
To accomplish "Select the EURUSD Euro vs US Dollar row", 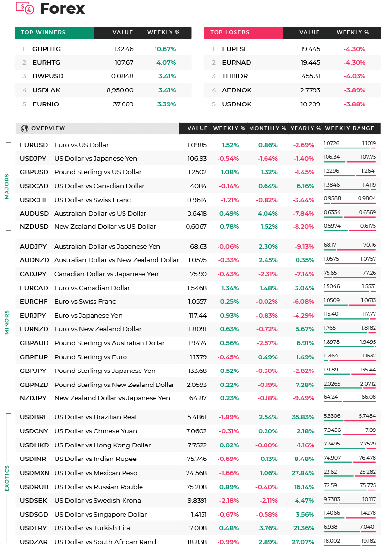I will point(198,145).
